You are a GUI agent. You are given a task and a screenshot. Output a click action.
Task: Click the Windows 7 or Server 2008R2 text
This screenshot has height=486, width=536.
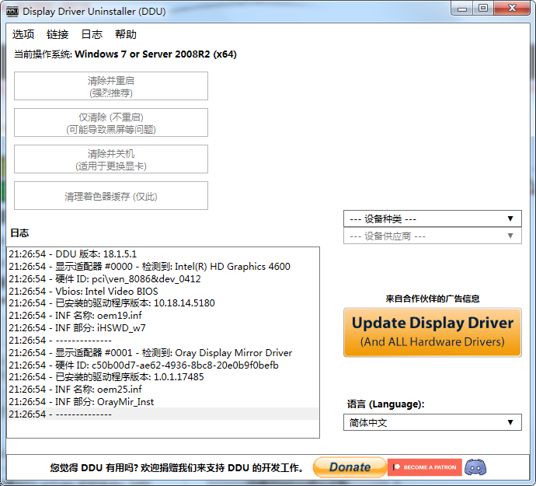(155, 54)
